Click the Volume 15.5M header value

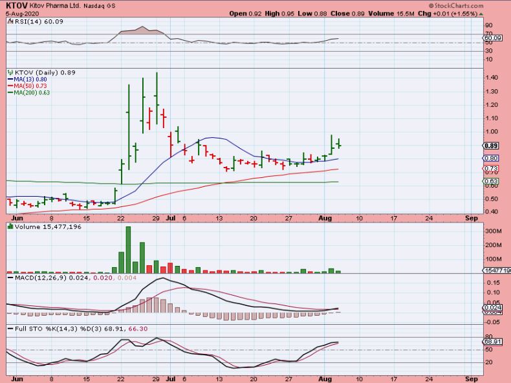(391, 14)
